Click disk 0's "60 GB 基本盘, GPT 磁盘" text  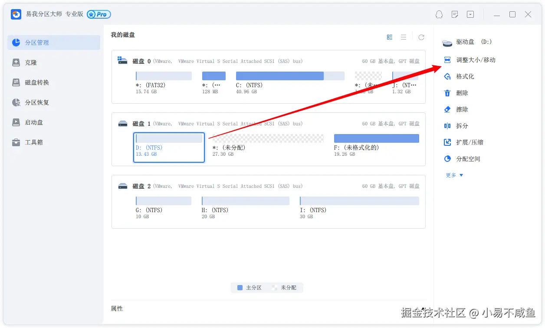(391, 61)
